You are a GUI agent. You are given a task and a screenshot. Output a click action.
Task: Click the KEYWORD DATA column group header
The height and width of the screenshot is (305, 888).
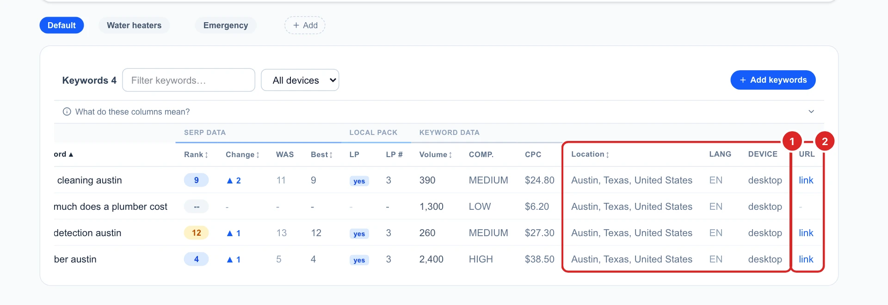pos(450,133)
